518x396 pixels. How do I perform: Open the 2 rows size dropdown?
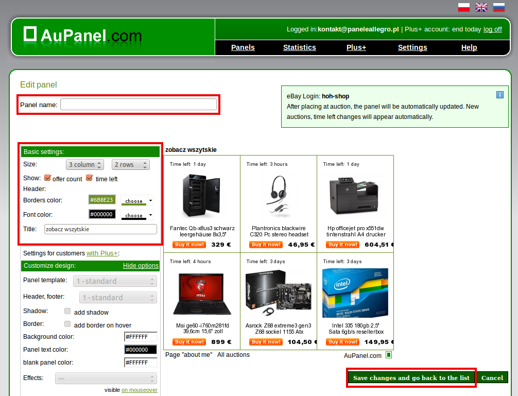pos(130,164)
